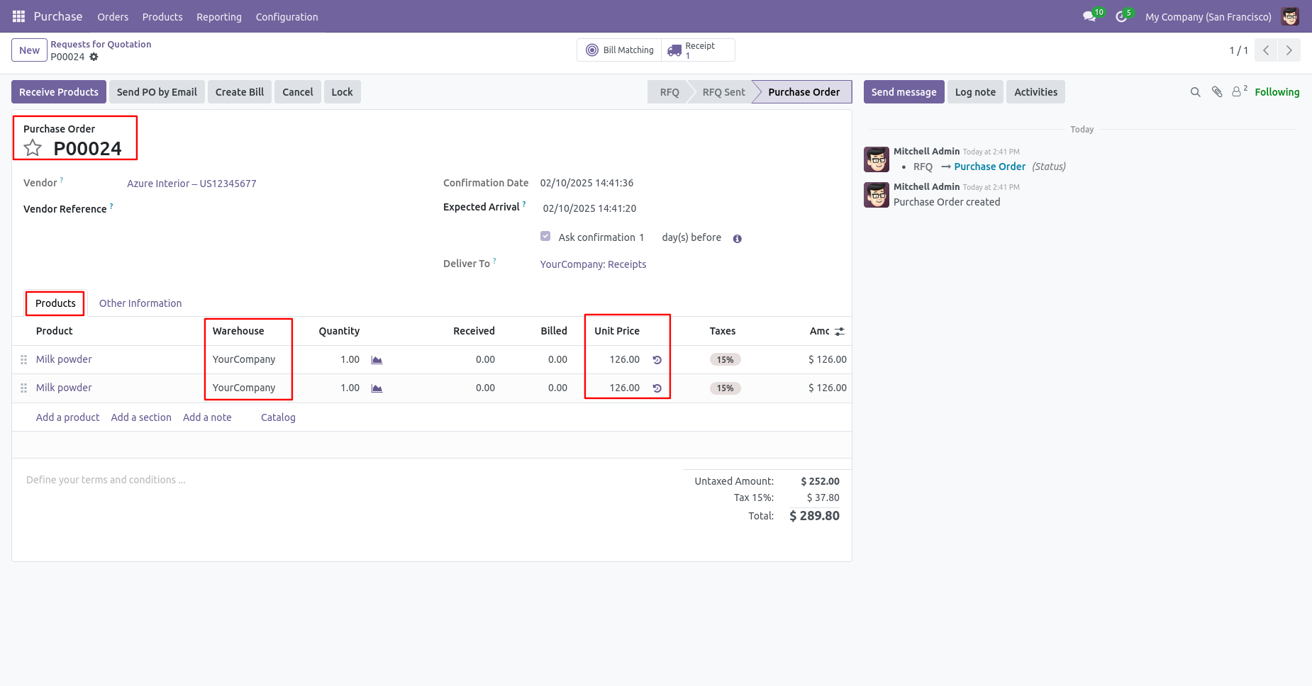Open forecast chart icon for first Milk powder line

tap(377, 360)
